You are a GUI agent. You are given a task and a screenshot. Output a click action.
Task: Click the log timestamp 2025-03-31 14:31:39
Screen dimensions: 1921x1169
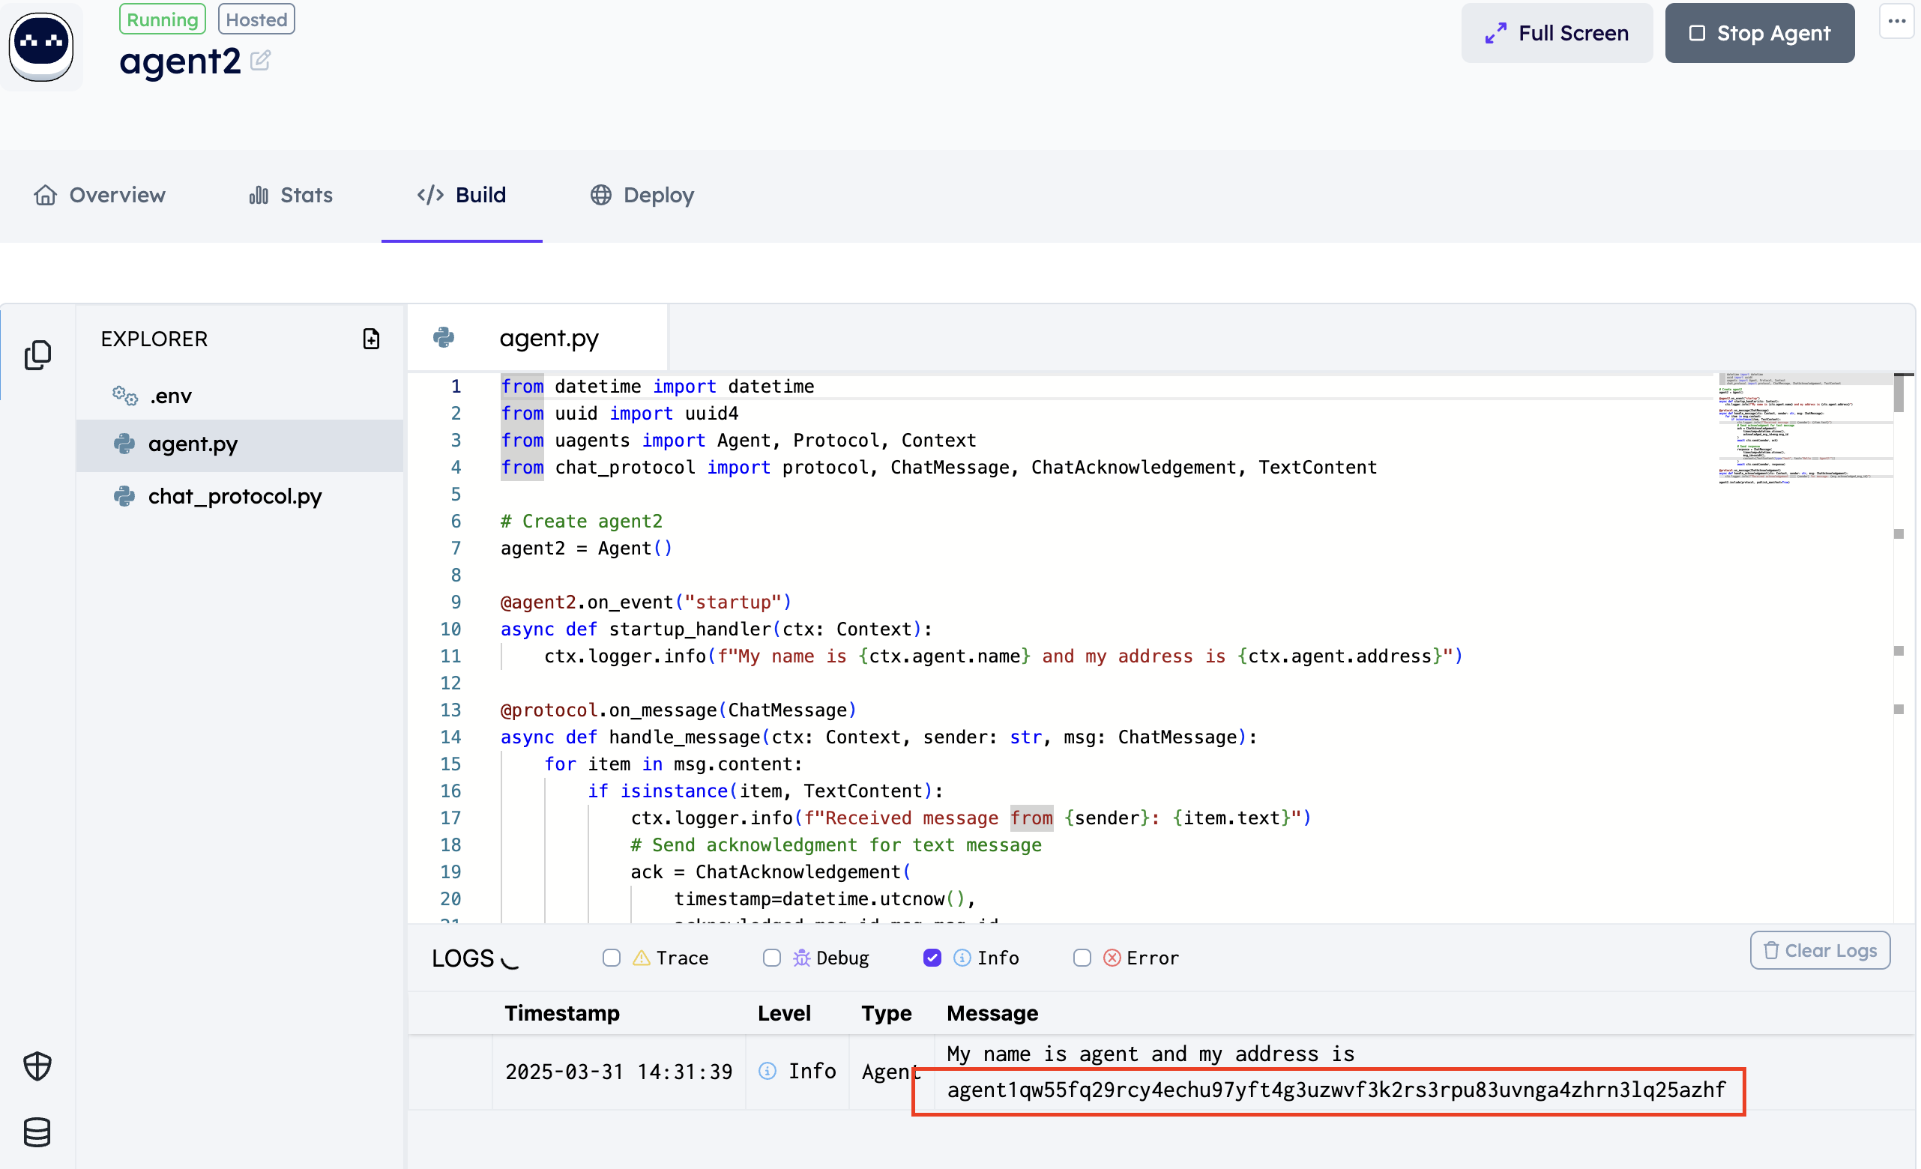pyautogui.click(x=618, y=1072)
